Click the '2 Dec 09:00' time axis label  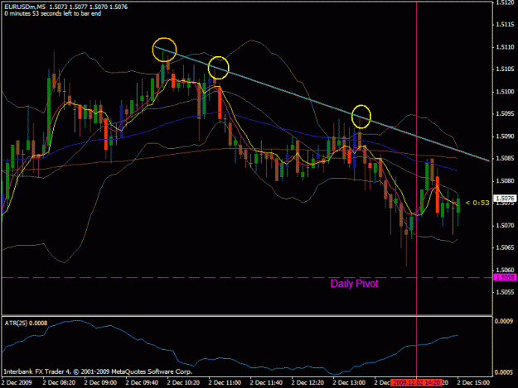pos(100,382)
